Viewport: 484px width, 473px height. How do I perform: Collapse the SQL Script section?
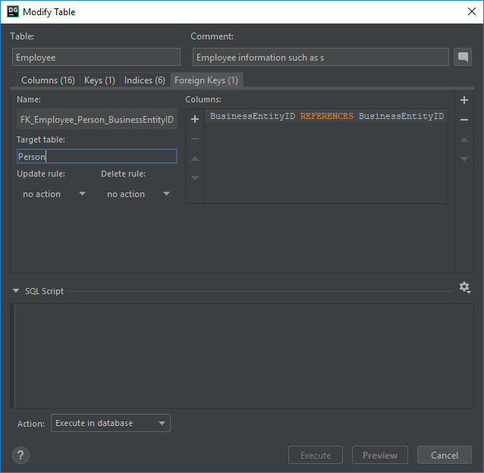[x=15, y=291]
